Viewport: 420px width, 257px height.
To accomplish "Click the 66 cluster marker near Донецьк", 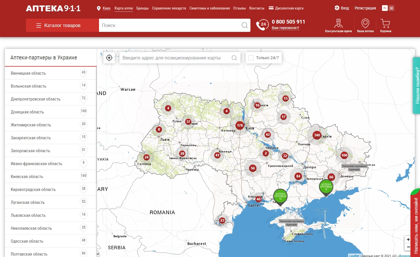I will click(331, 177).
